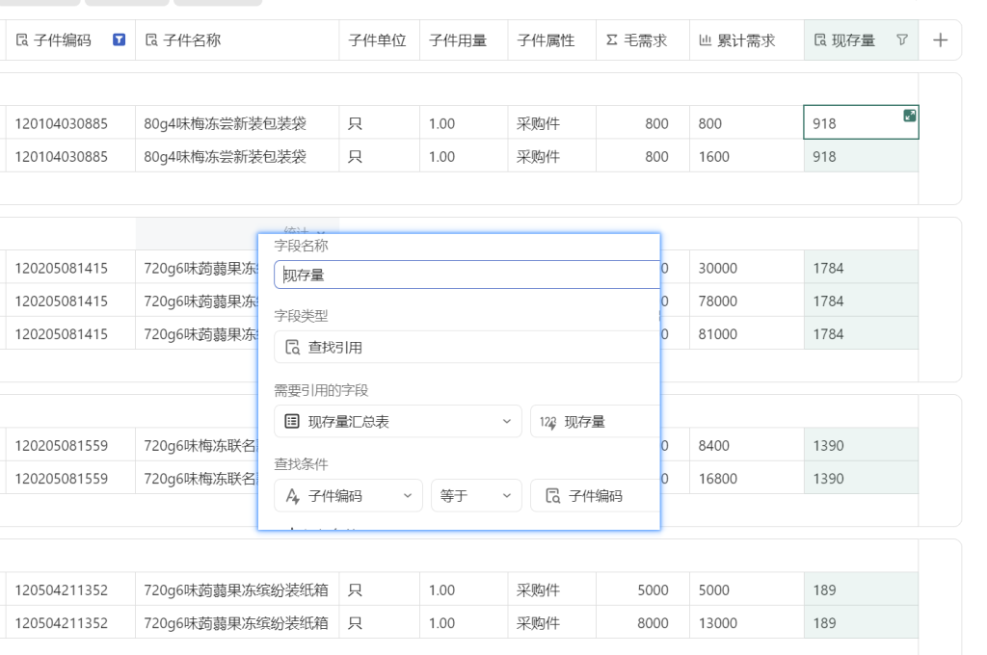The width and height of the screenshot is (987, 655).
Task: Select cell with 累计需求 value 78000
Action: tap(747, 301)
